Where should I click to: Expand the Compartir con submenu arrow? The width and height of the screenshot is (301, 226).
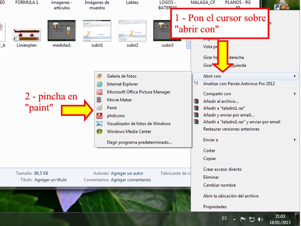pos(295,94)
